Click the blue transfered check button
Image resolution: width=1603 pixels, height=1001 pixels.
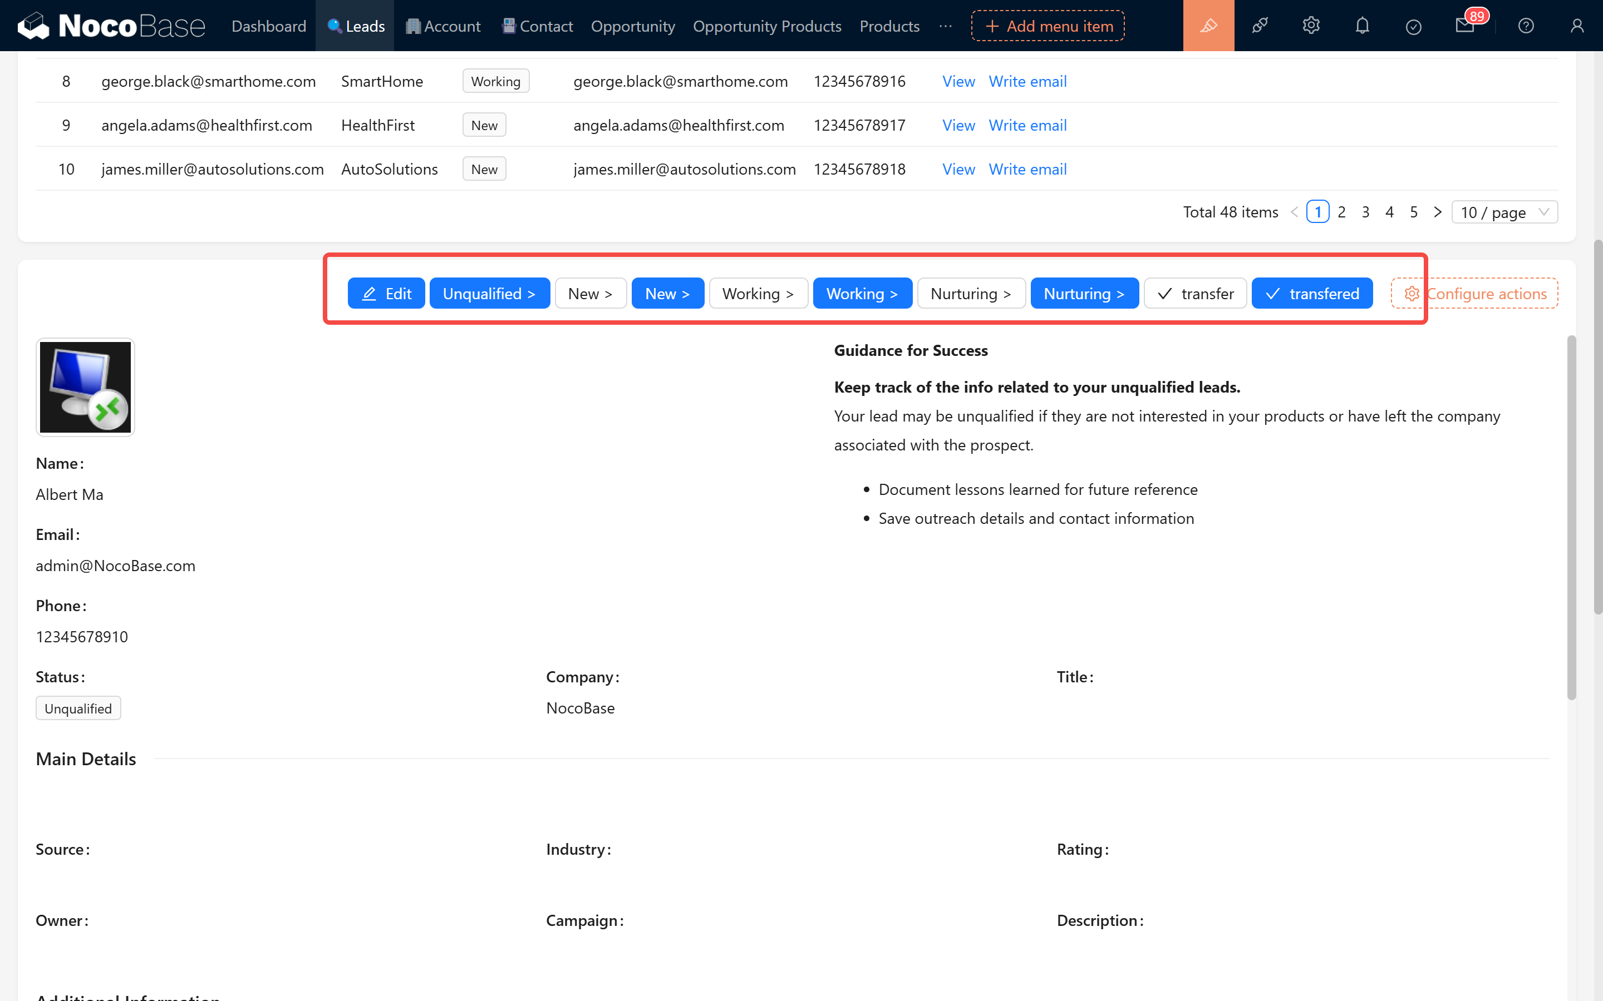[1311, 293]
